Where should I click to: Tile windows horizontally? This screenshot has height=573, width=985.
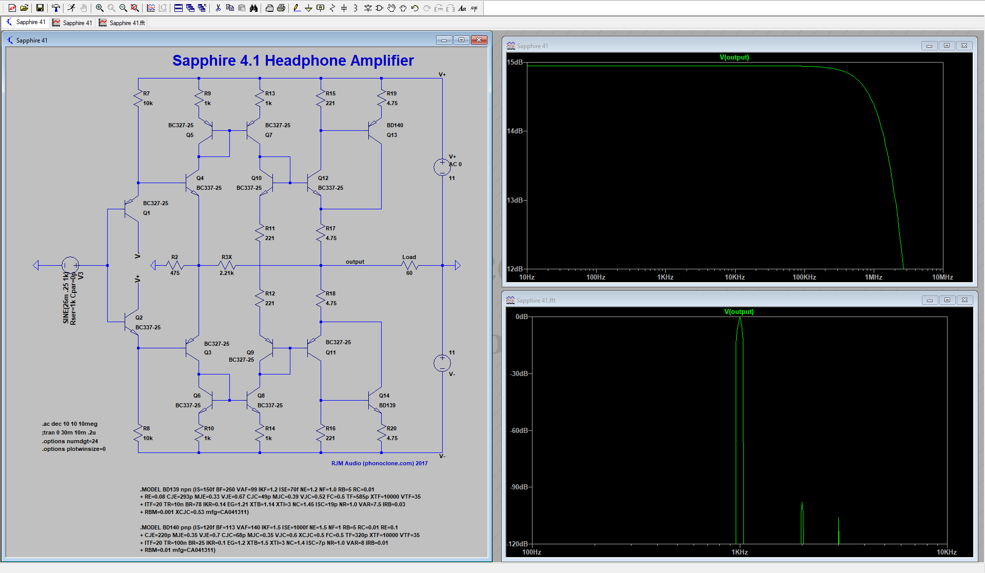(x=179, y=8)
